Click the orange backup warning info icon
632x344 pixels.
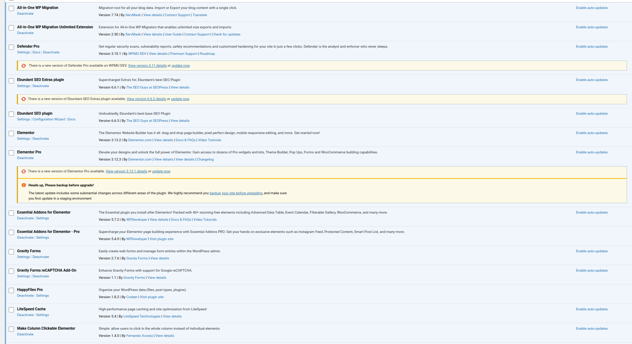pos(24,185)
